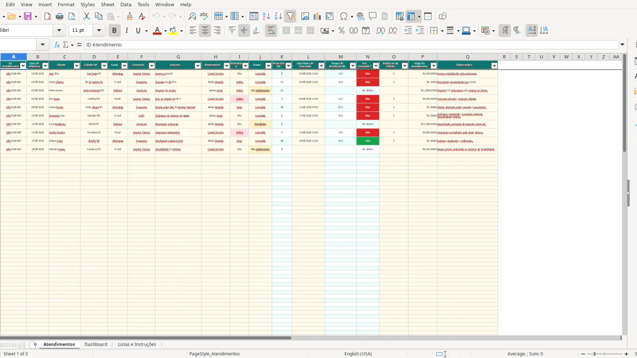Click Function Wizard fx icon
The height and width of the screenshot is (358, 637).
click(57, 45)
